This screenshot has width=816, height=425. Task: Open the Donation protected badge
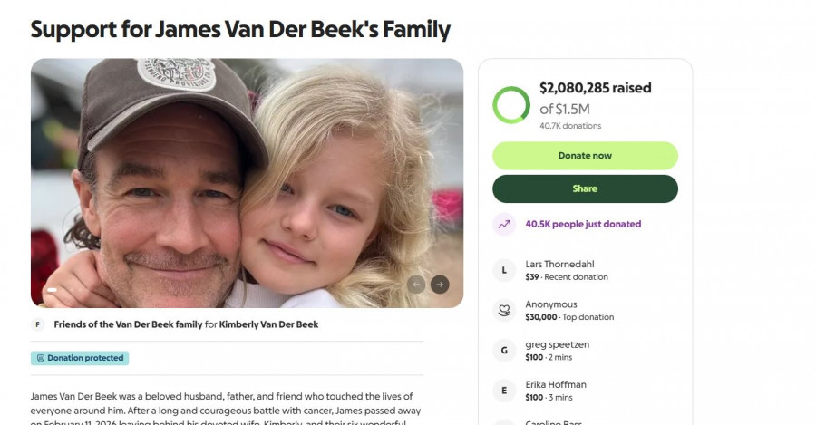[80, 358]
